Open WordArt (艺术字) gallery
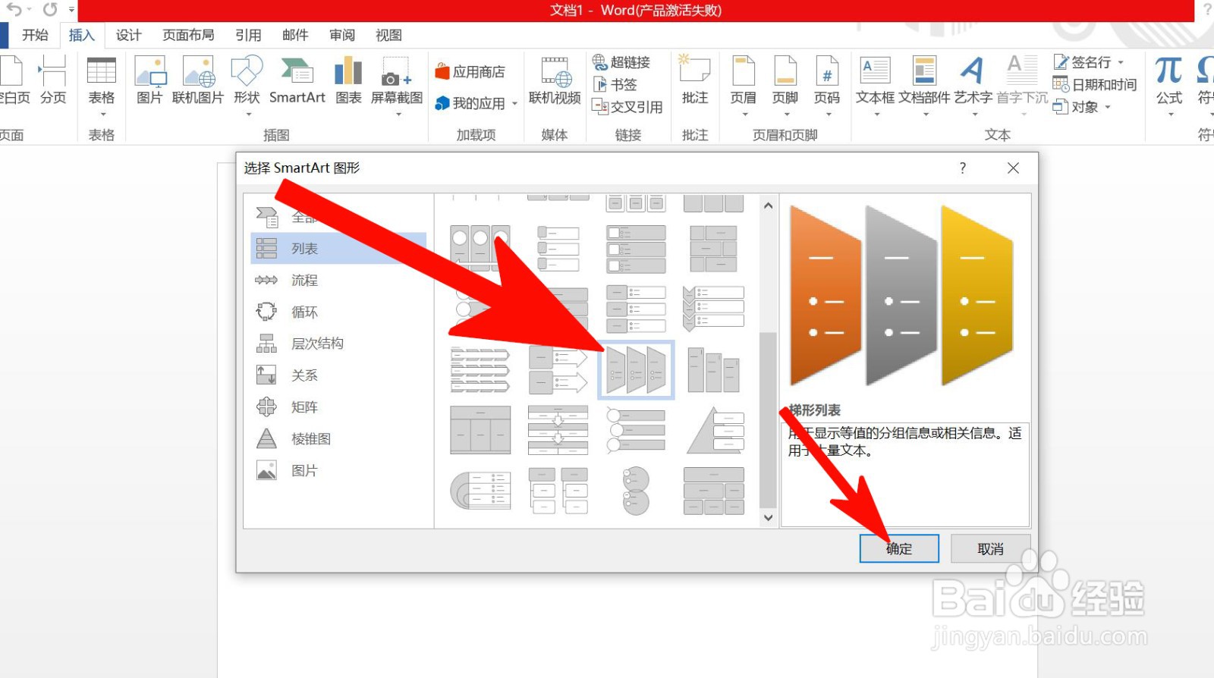Image resolution: width=1214 pixels, height=678 pixels. 973,86
